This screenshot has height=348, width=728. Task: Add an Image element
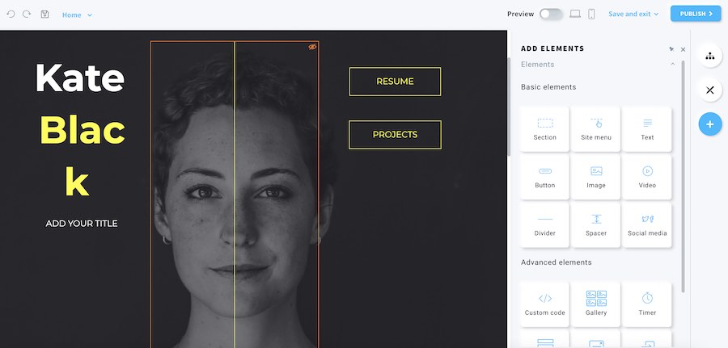[595, 177]
